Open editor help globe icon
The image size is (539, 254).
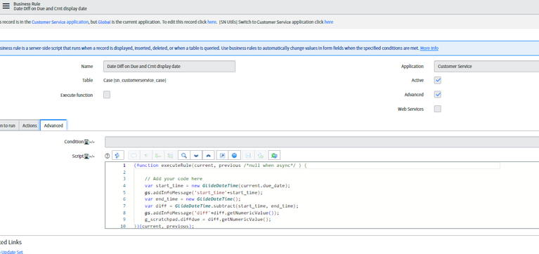[235, 156]
